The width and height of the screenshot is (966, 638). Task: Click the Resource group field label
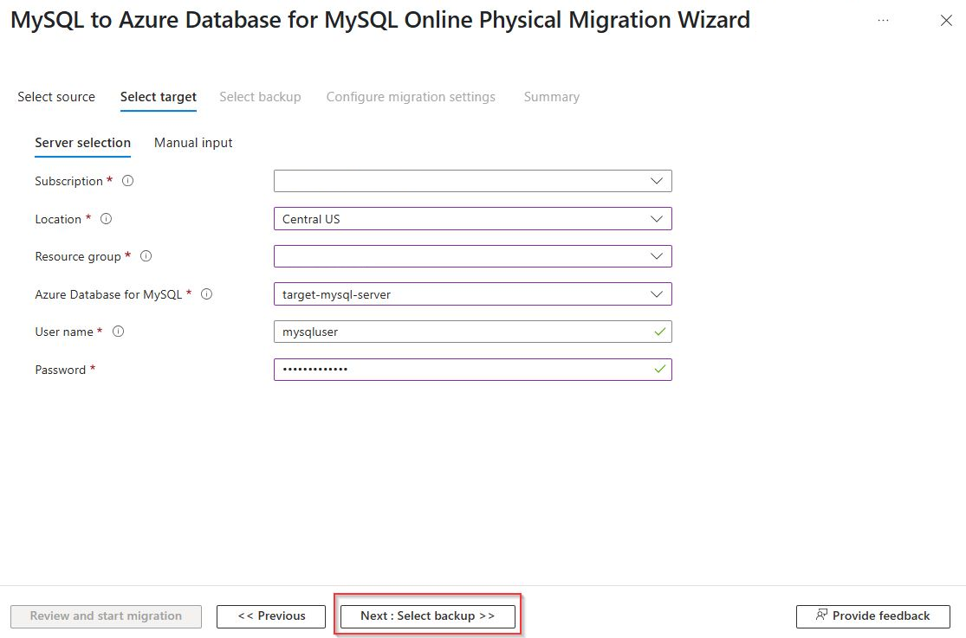(78, 256)
